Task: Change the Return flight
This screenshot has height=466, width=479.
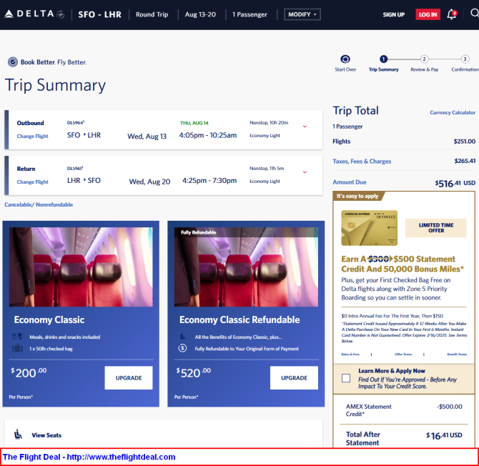Action: pyautogui.click(x=32, y=182)
